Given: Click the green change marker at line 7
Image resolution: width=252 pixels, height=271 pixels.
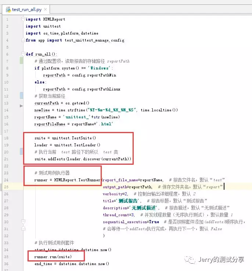Looking at the screenshot, I should point(22,61).
